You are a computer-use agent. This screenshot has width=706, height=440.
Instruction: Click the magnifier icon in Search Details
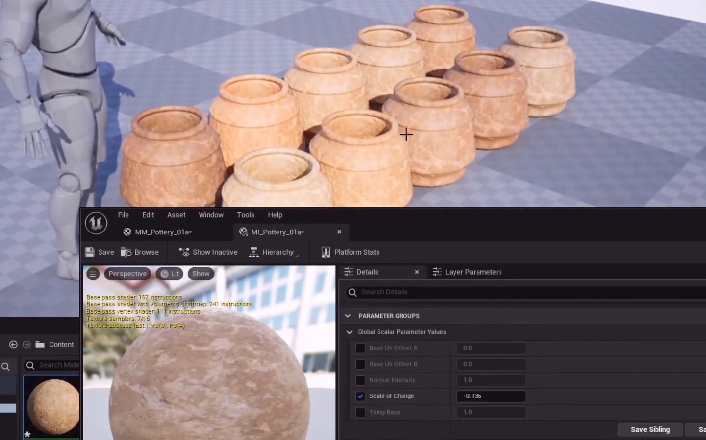(x=352, y=292)
